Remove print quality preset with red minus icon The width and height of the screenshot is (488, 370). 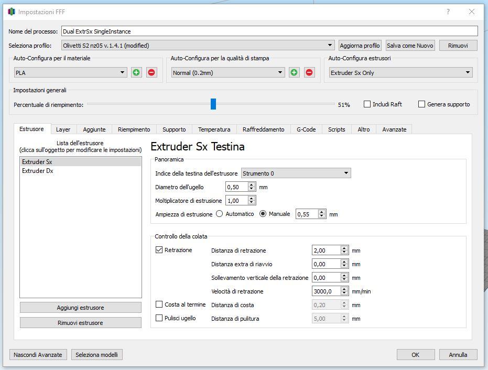(x=309, y=72)
